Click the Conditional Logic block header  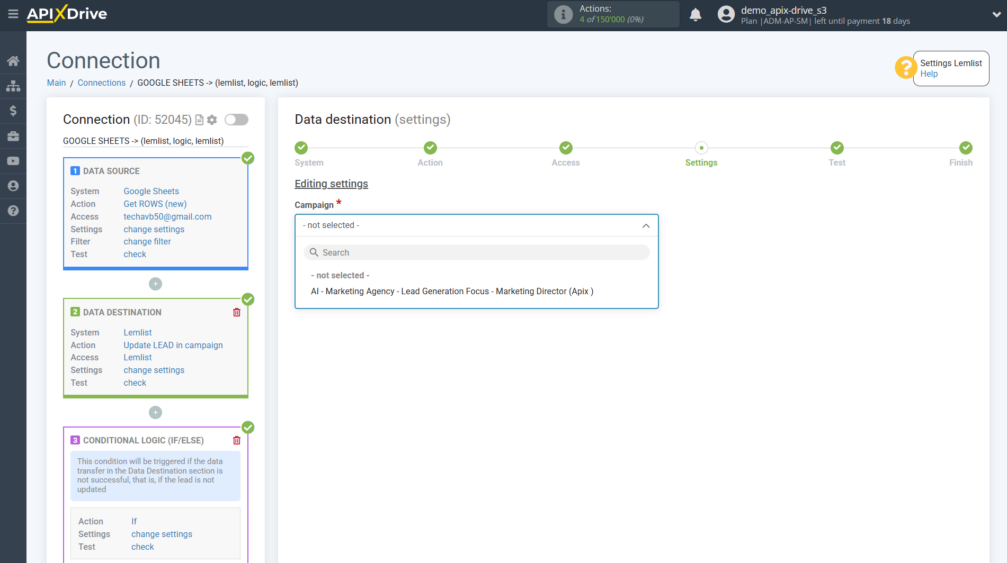click(x=143, y=440)
